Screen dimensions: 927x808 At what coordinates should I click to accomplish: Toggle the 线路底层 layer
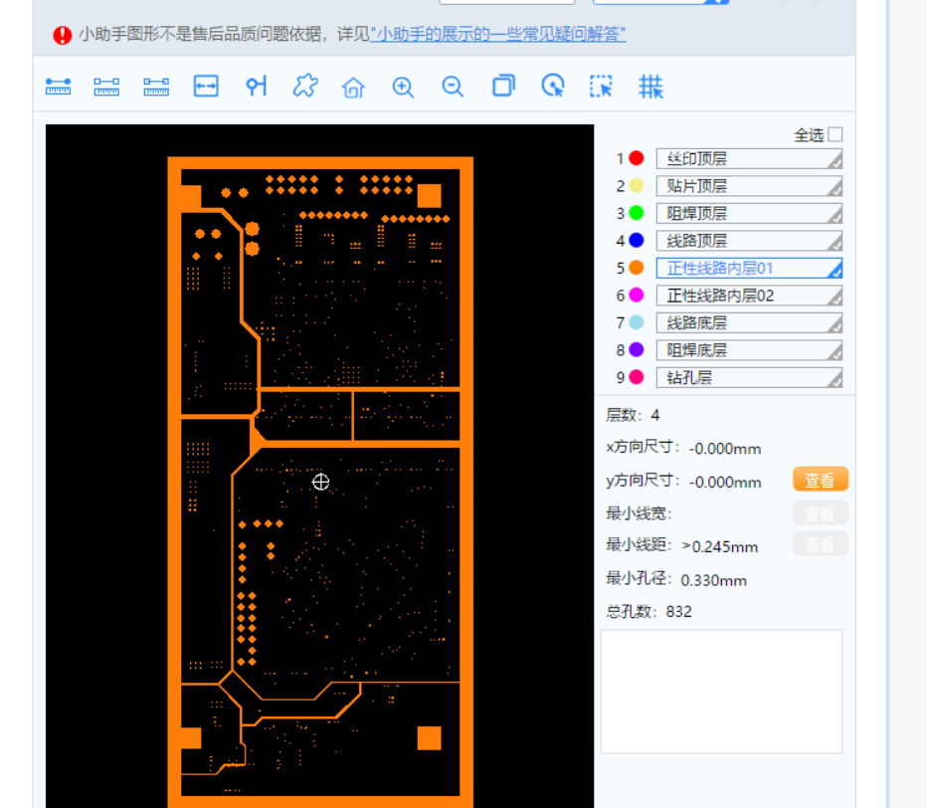tap(749, 323)
